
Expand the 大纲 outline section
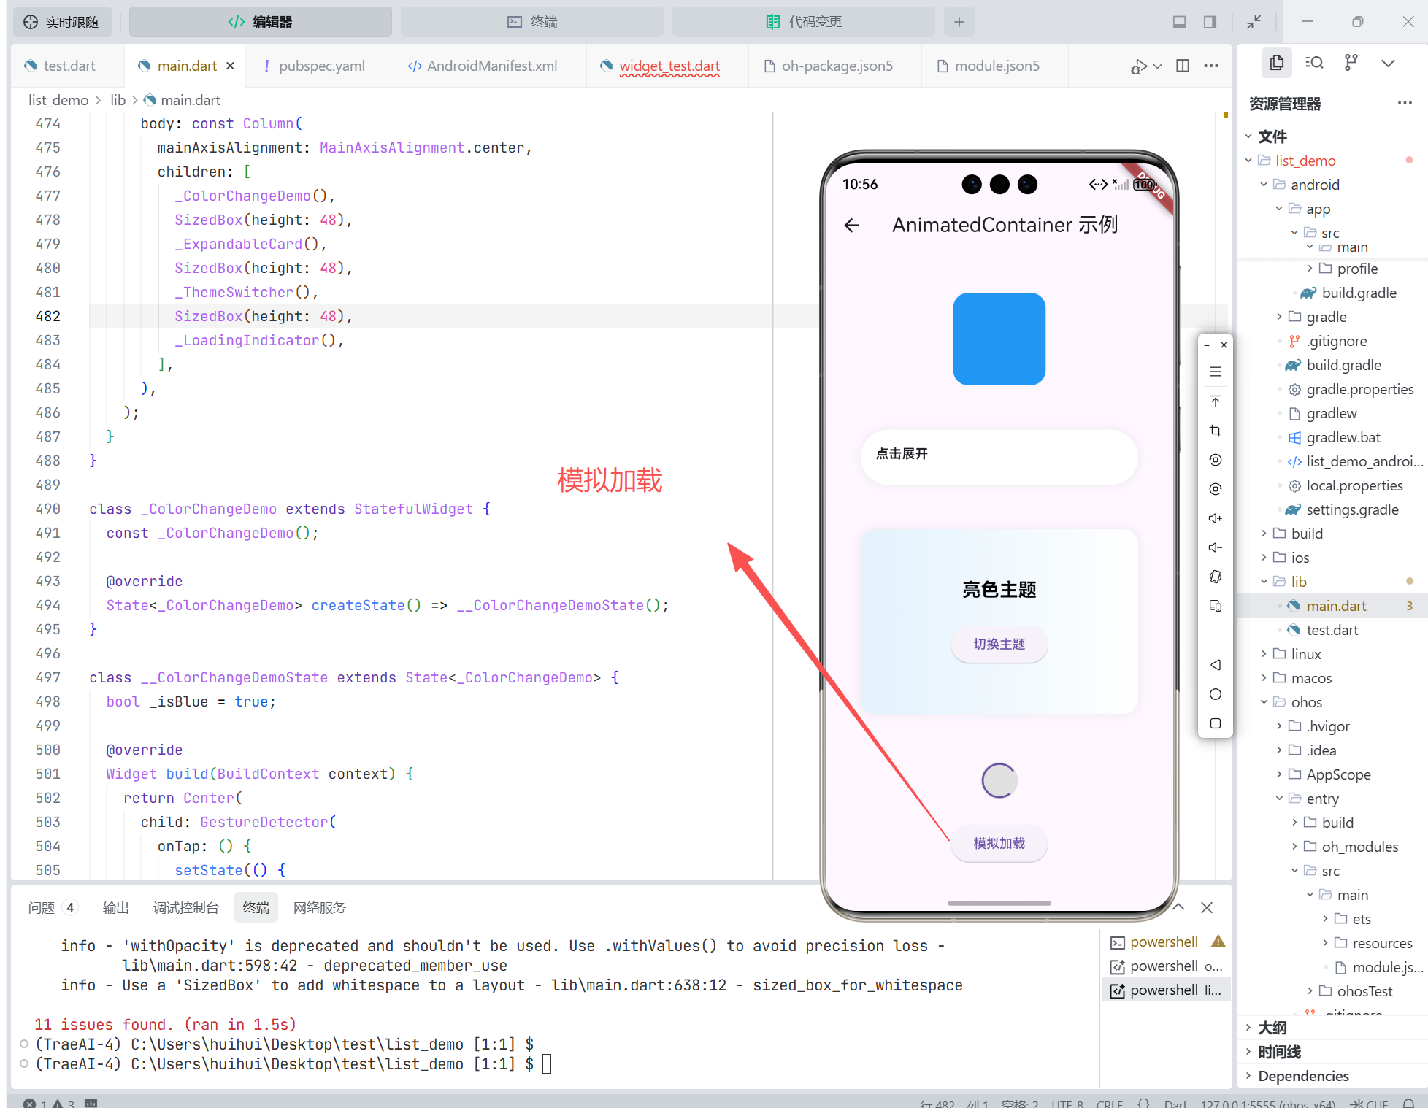tap(1272, 1028)
